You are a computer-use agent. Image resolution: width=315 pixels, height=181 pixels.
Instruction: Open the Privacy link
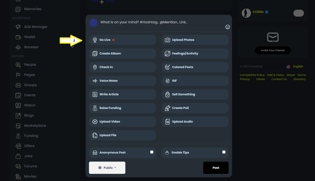pyautogui.click(x=245, y=79)
